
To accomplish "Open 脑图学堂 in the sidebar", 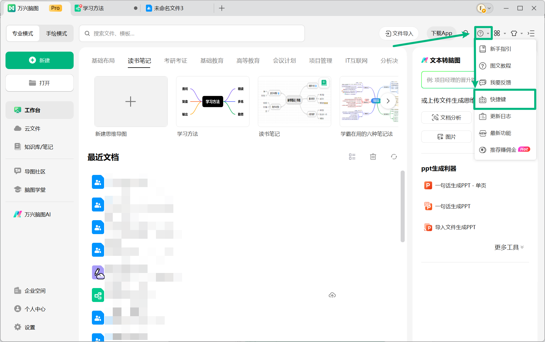I will [39, 190].
